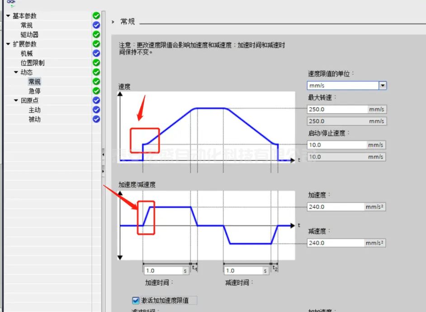Click the 启动/停止速度 10.0 input field
Screen dimensions: 426x312
[336, 145]
